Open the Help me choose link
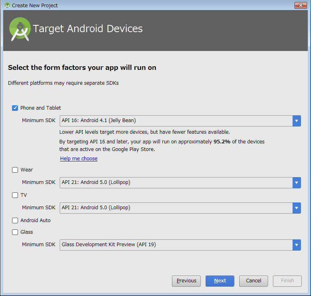 (79, 159)
